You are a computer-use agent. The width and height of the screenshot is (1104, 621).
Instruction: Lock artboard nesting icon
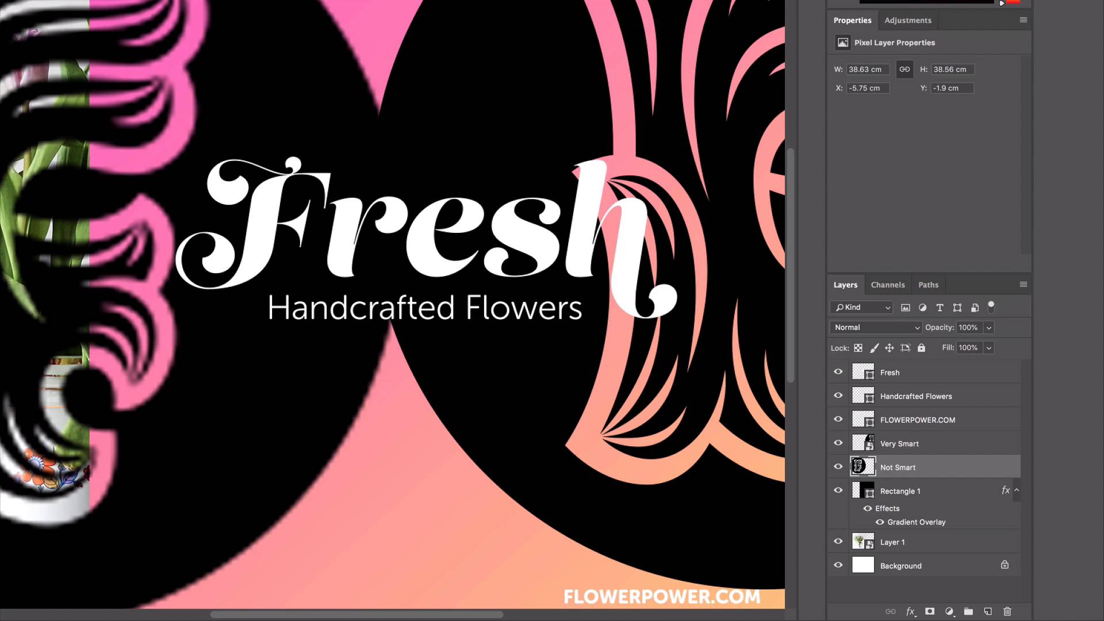[906, 348]
